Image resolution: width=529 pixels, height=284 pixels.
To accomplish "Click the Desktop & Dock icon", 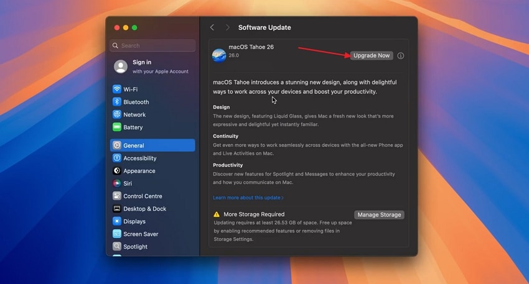I will click(x=117, y=209).
